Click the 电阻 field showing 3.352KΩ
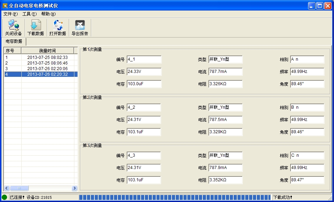The height and width of the screenshot is (202, 334). tap(225, 180)
